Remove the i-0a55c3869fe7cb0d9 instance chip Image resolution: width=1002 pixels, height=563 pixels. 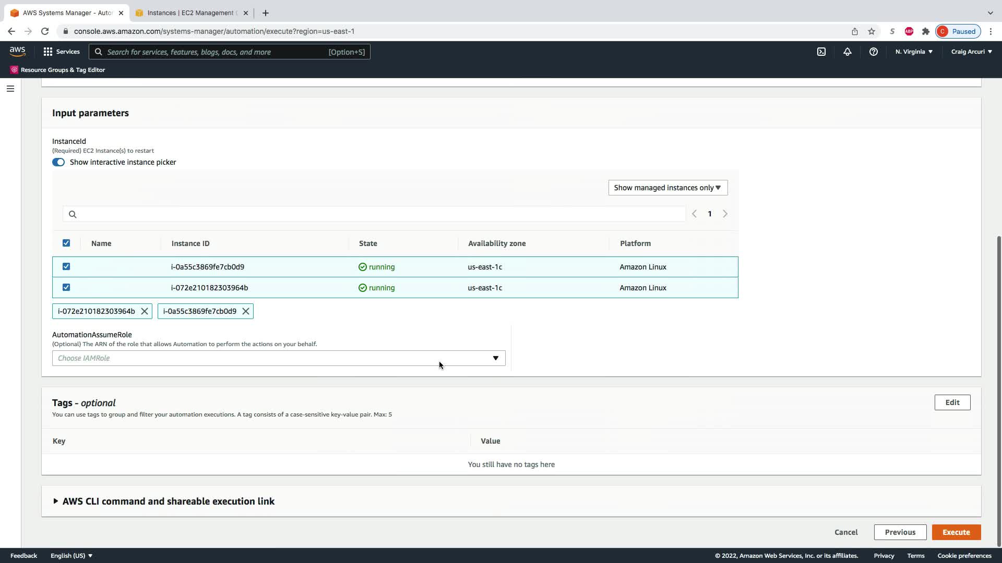[246, 311]
